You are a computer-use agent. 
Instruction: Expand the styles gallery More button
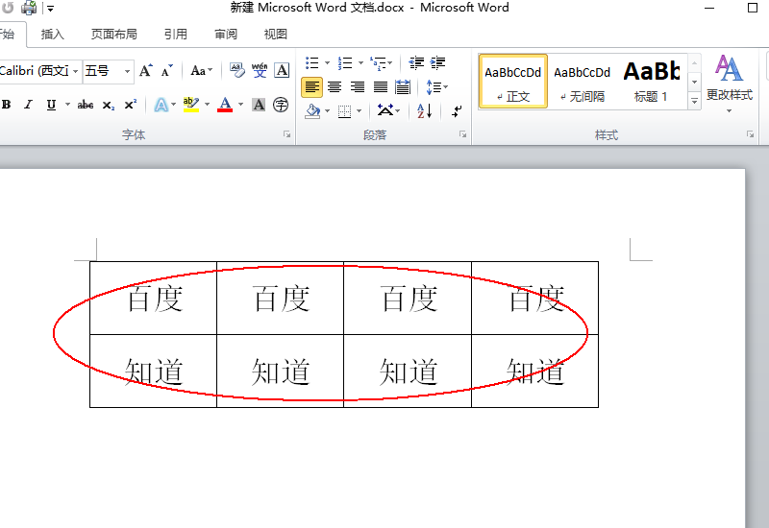(694, 101)
